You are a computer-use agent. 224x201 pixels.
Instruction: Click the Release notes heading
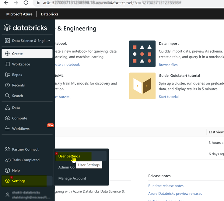159,176
